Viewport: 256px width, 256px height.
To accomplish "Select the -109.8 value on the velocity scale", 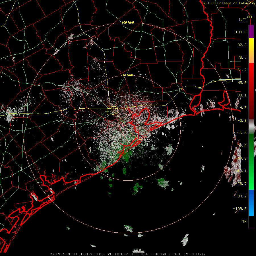I will pos(240,209).
